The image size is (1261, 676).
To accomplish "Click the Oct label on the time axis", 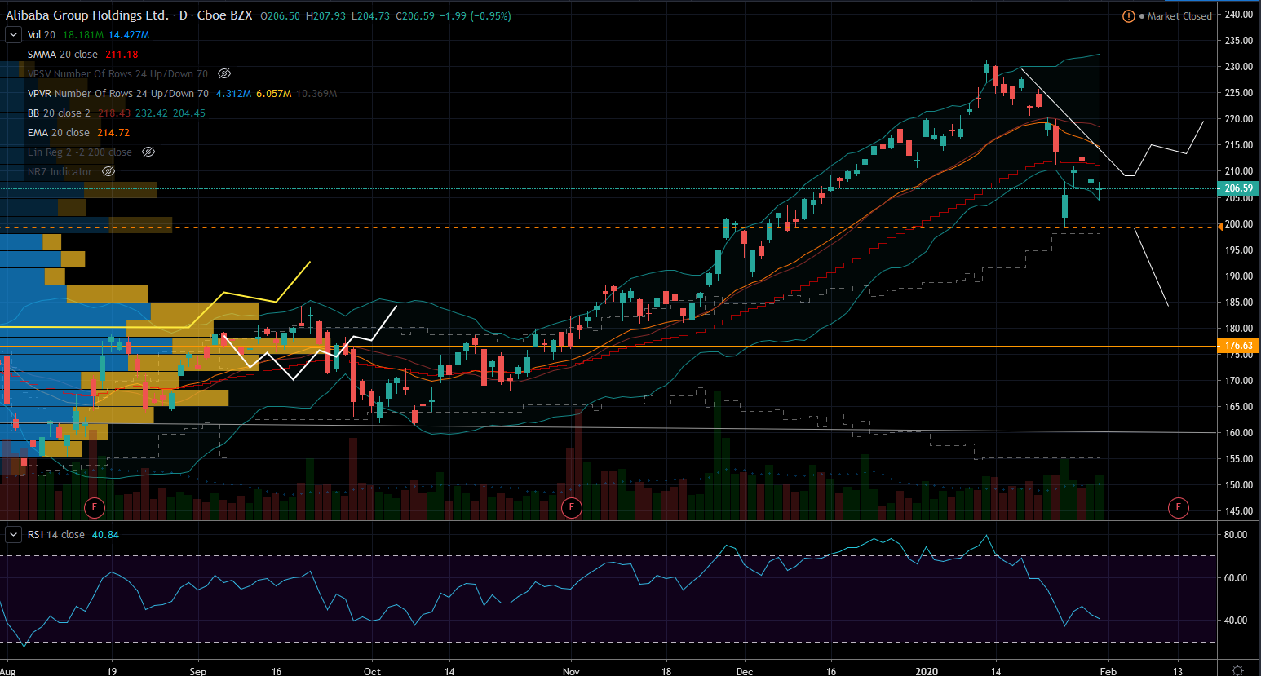I will [x=372, y=671].
